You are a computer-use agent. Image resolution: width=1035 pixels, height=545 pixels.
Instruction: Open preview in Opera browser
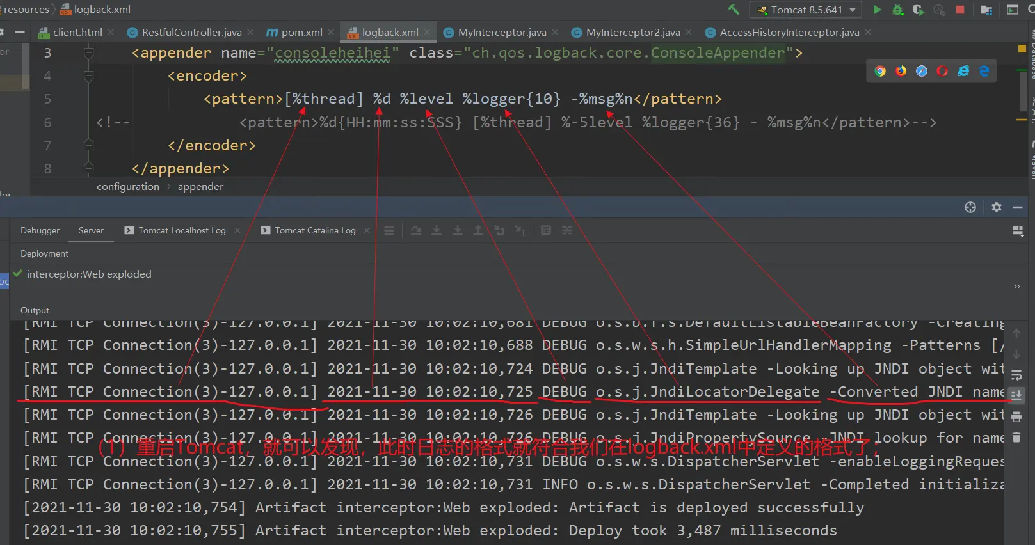click(x=942, y=71)
